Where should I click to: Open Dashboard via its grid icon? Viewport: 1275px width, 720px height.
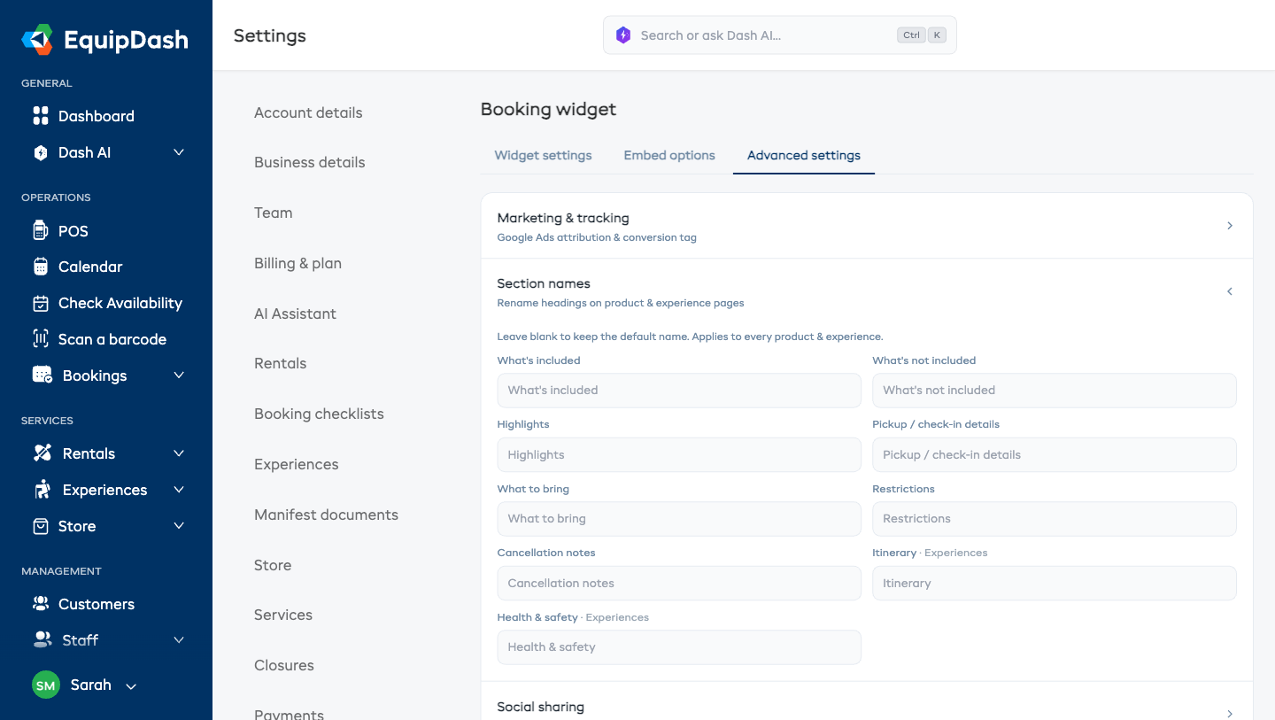tap(40, 116)
